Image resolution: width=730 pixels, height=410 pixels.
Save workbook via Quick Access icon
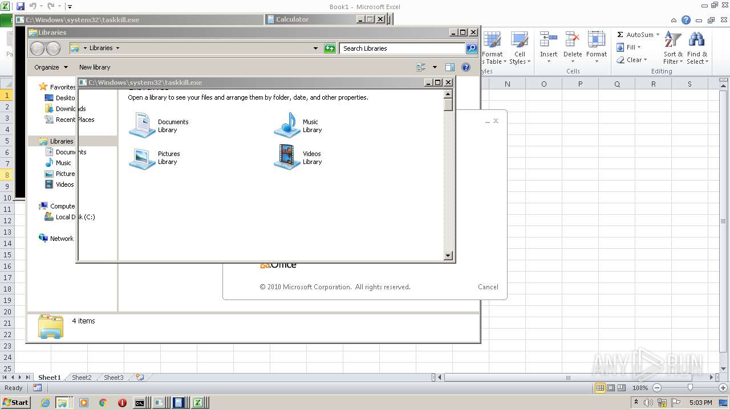(x=21, y=6)
